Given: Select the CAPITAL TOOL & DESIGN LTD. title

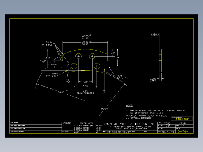Looking at the screenshot, I should [130, 124].
